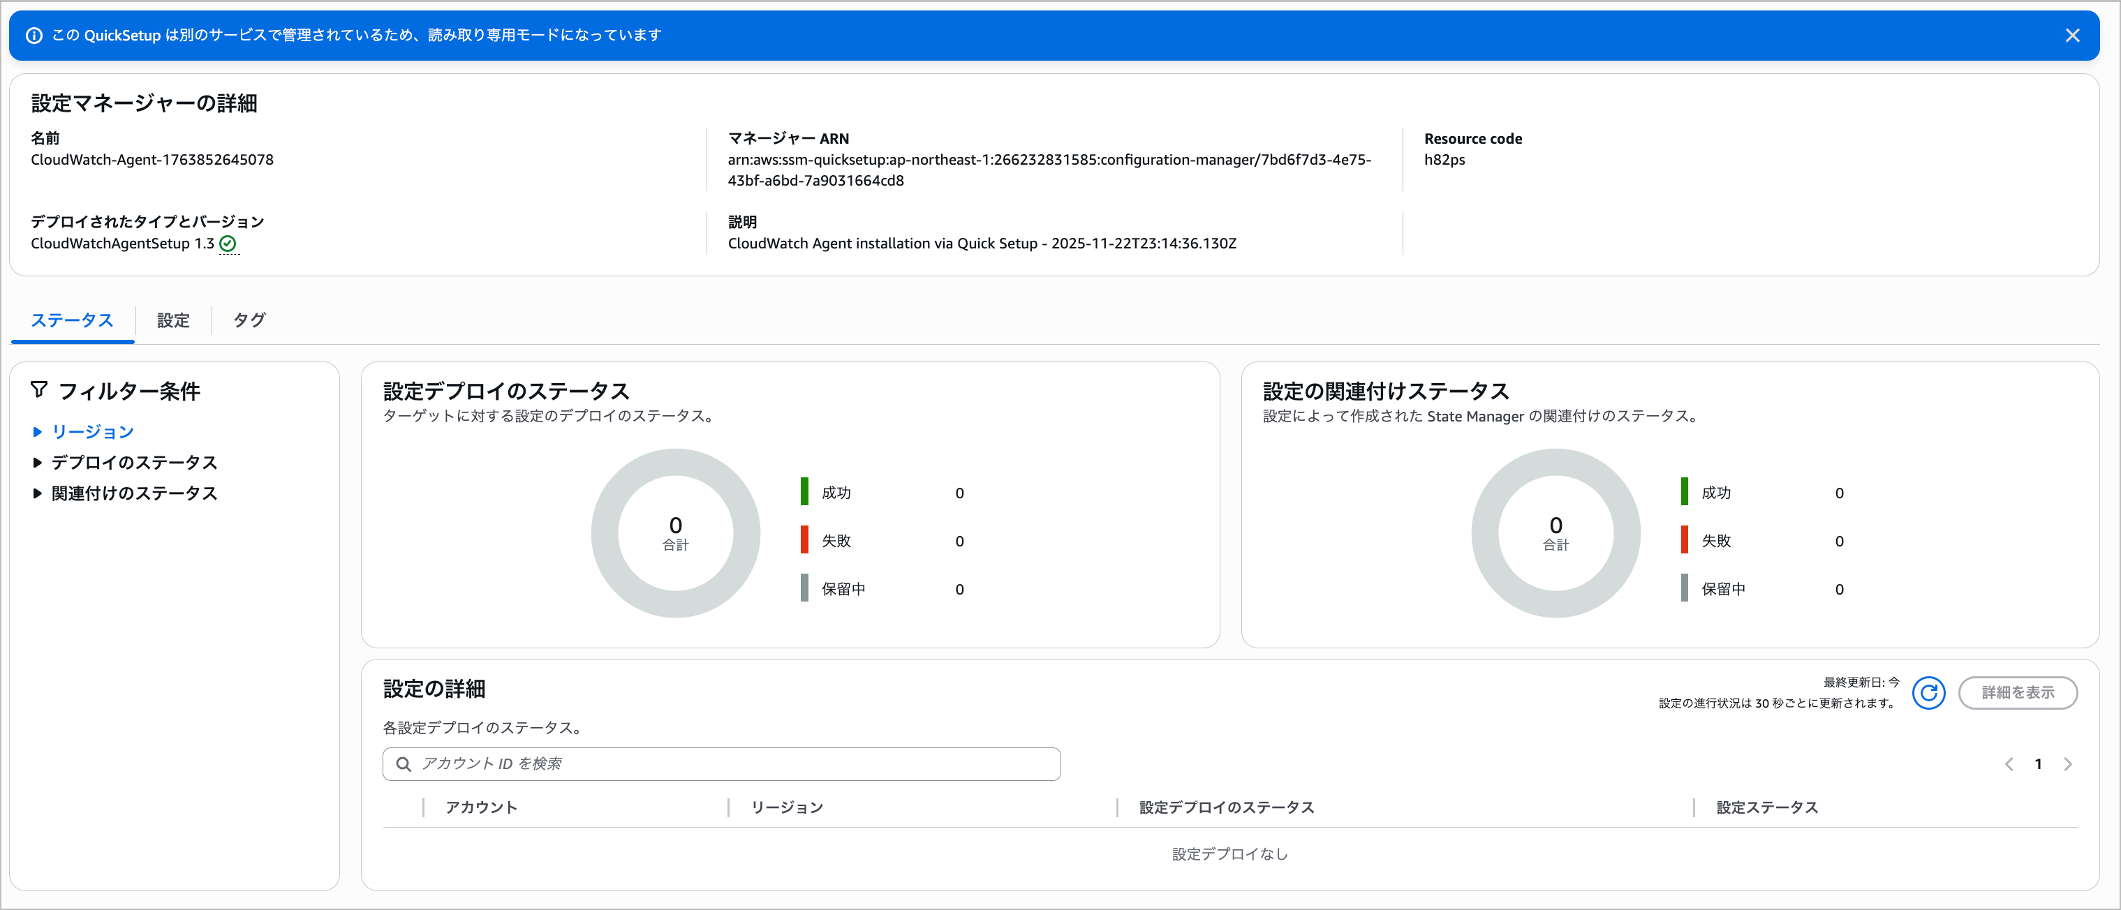Go to next page arrow
Image resolution: width=2121 pixels, height=910 pixels.
tap(2067, 763)
